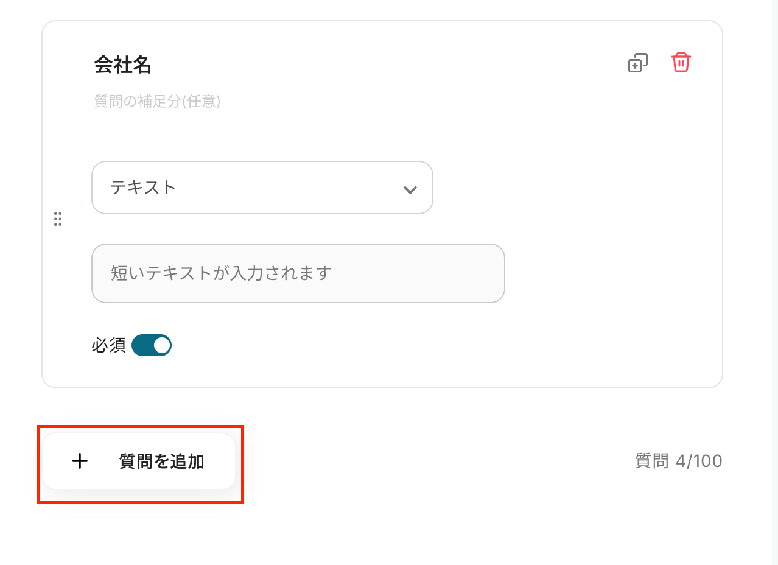Click the white knob of 必須 toggle

pyautogui.click(x=161, y=345)
